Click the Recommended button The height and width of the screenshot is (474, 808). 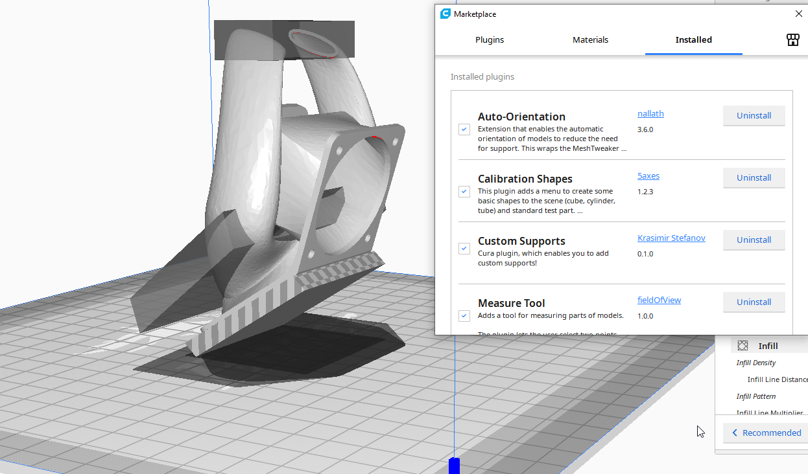click(765, 433)
